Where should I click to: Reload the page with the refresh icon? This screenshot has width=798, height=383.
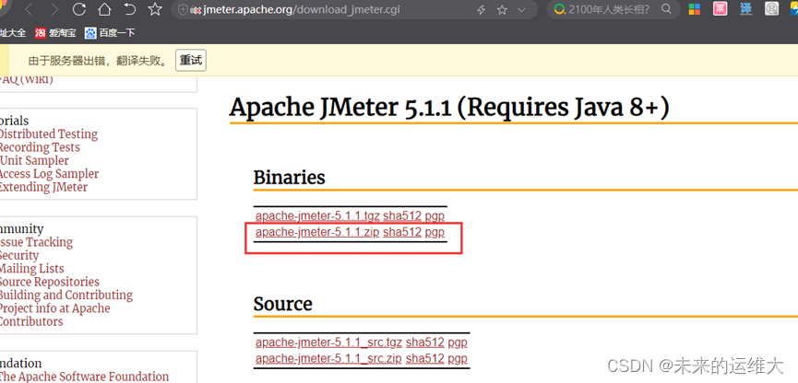point(79,9)
